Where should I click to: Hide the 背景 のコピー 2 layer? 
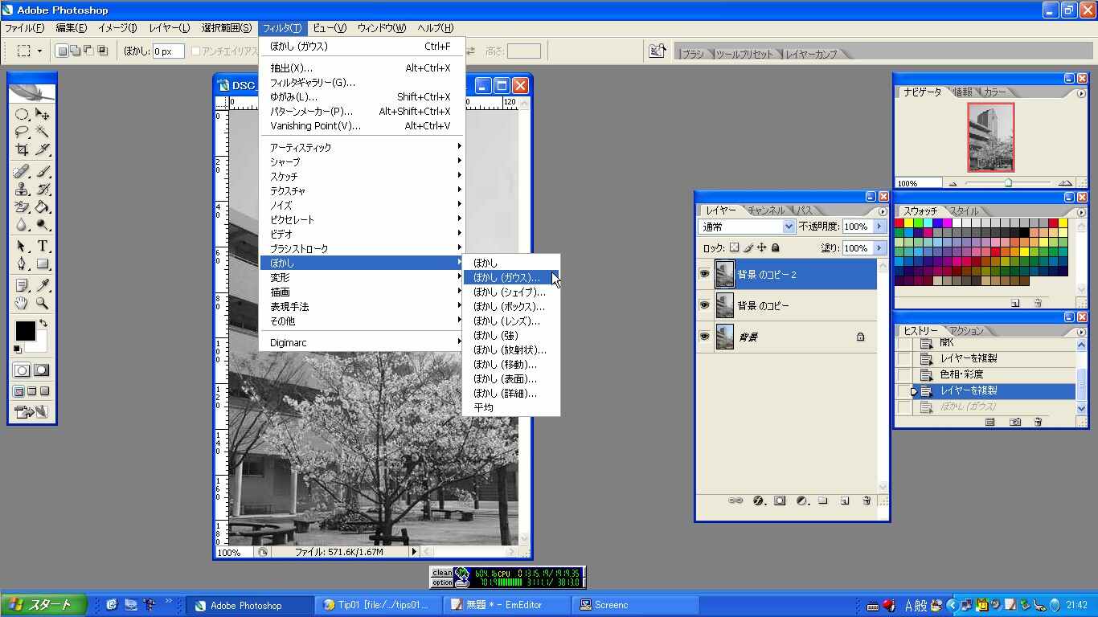704,275
